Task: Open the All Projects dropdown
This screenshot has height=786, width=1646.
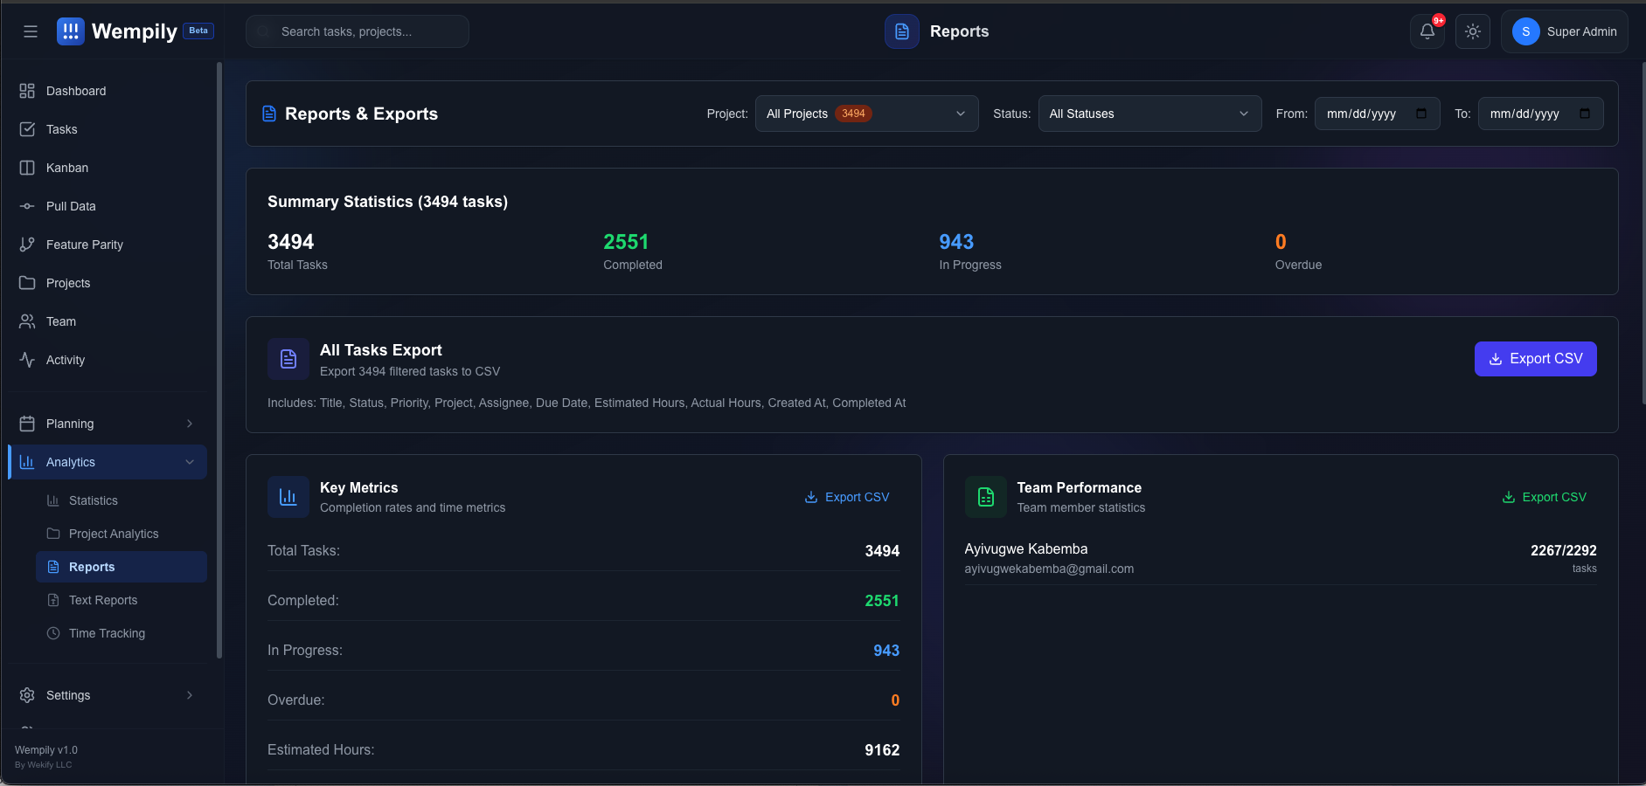Action: click(x=865, y=114)
